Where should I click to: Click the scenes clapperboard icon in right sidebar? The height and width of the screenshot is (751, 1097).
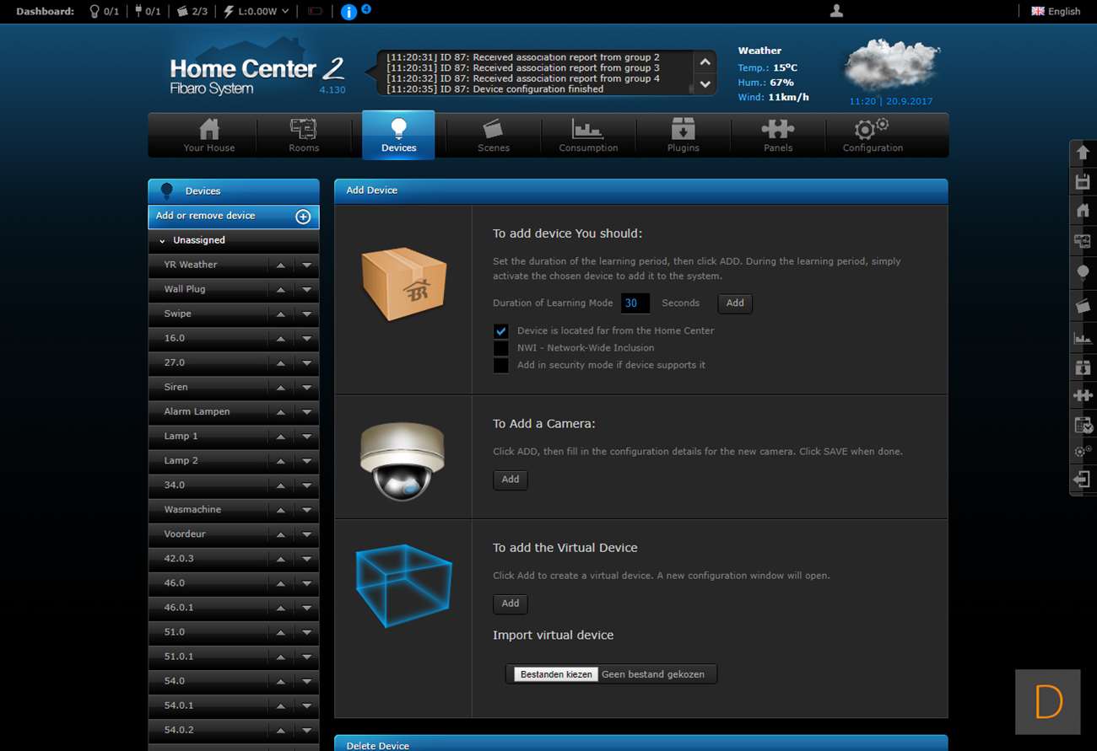click(1083, 306)
